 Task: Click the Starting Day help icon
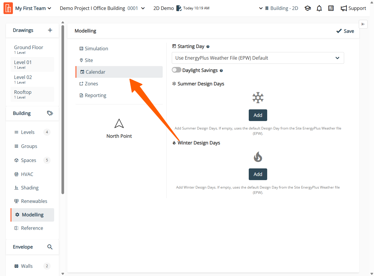pos(208,46)
